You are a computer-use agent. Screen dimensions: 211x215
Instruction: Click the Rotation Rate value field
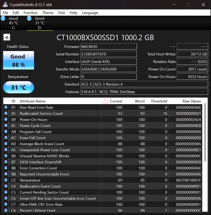[x=193, y=62]
